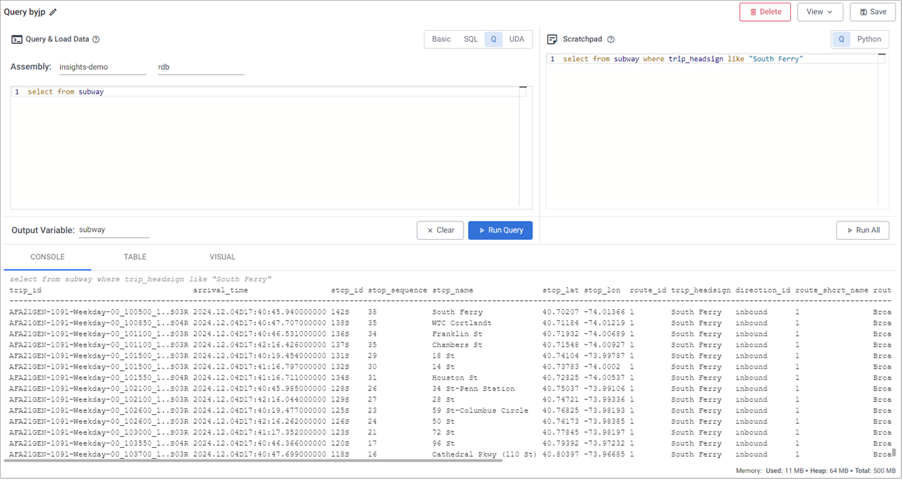Click help icon beside Query & Load Data
Screen dimensions: 903x480
tap(96, 40)
